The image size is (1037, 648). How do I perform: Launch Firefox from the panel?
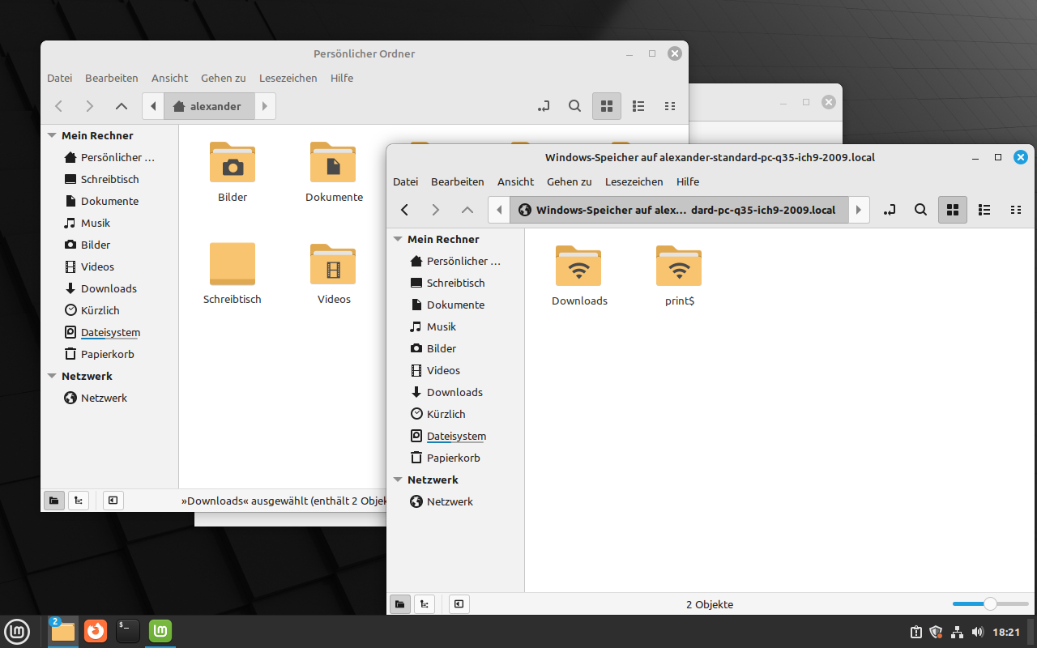click(96, 631)
